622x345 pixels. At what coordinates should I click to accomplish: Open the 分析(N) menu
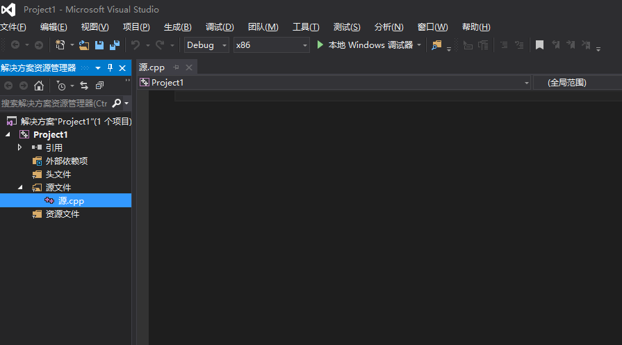click(x=388, y=27)
